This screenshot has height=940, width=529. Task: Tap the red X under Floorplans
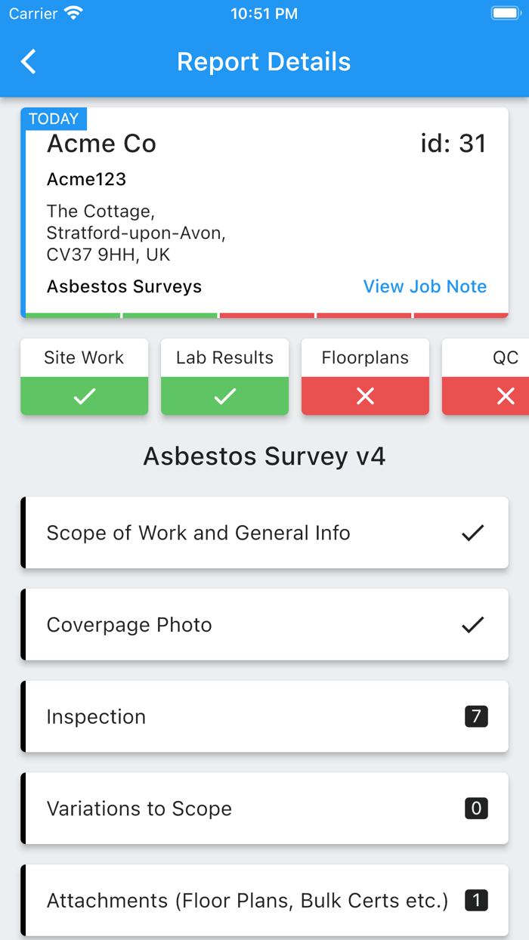click(365, 394)
